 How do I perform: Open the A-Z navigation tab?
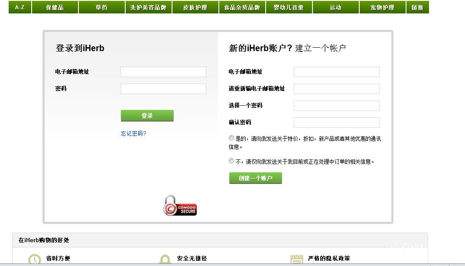click(20, 7)
